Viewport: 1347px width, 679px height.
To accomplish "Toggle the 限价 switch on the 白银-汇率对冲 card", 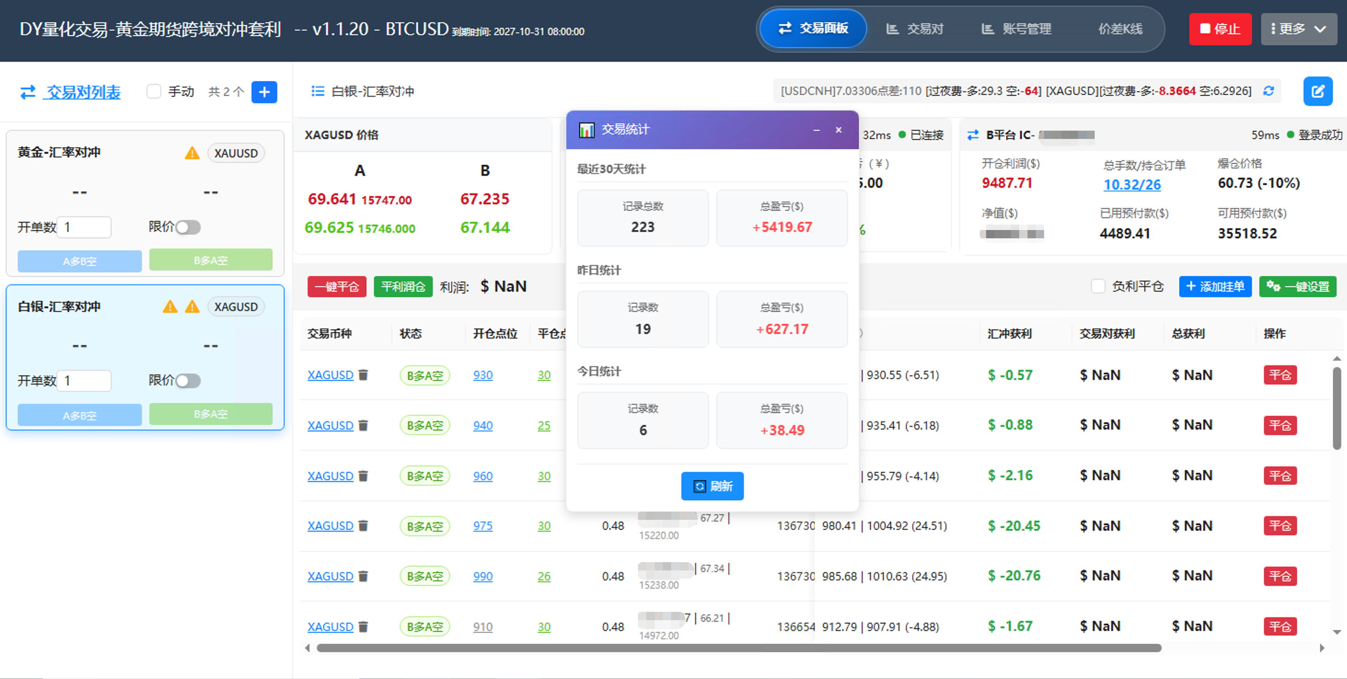I will 188,380.
